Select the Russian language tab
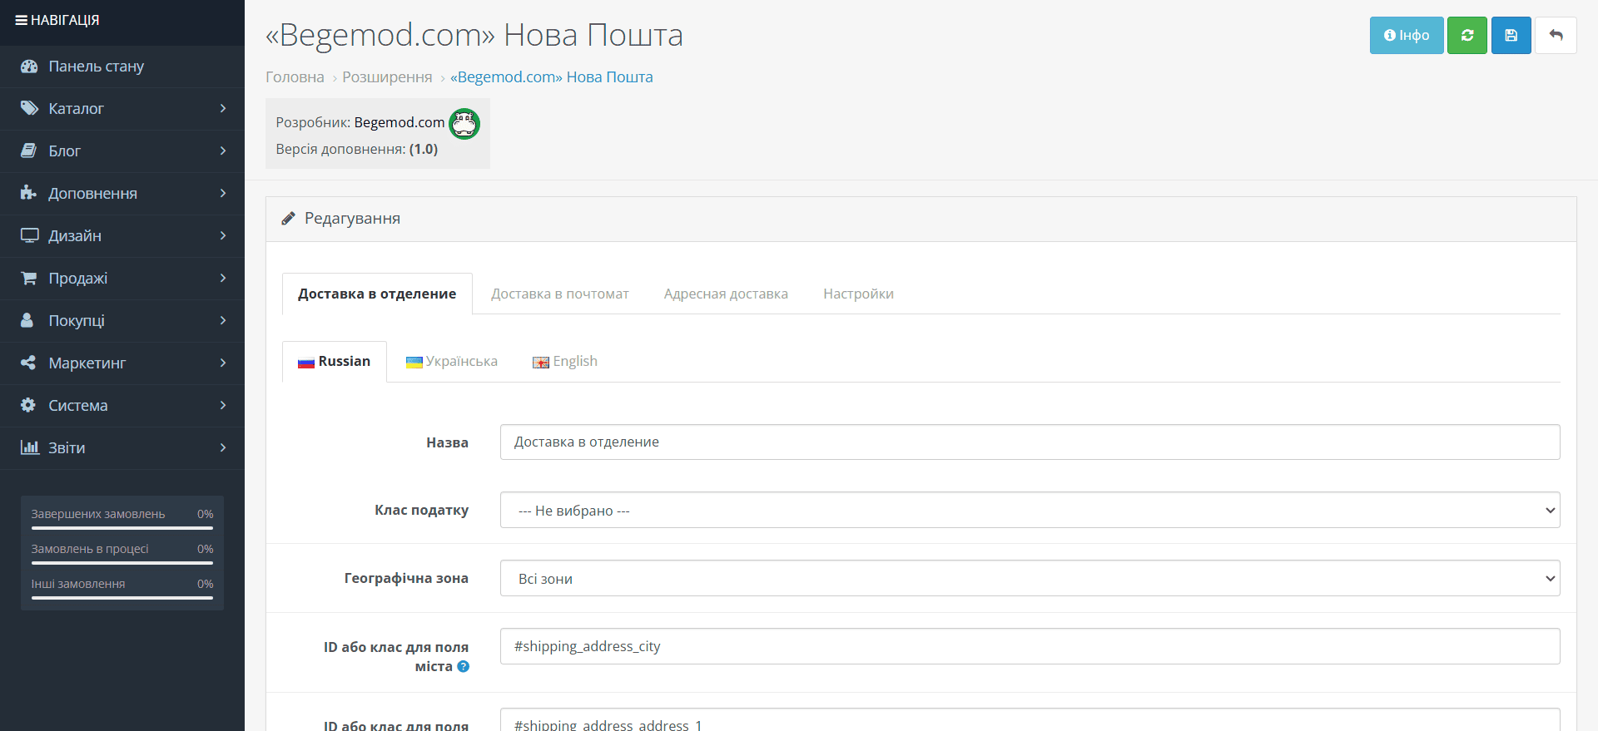 click(335, 362)
